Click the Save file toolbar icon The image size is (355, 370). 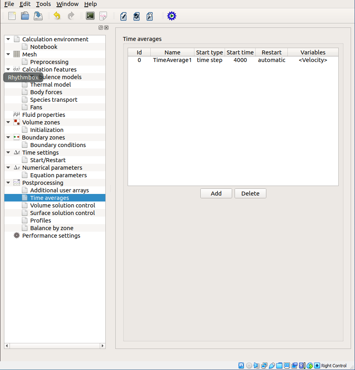(38, 16)
